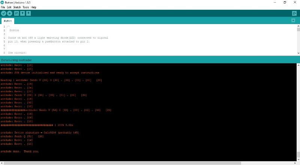Click editor scrollbar up arrow

tap(298, 26)
